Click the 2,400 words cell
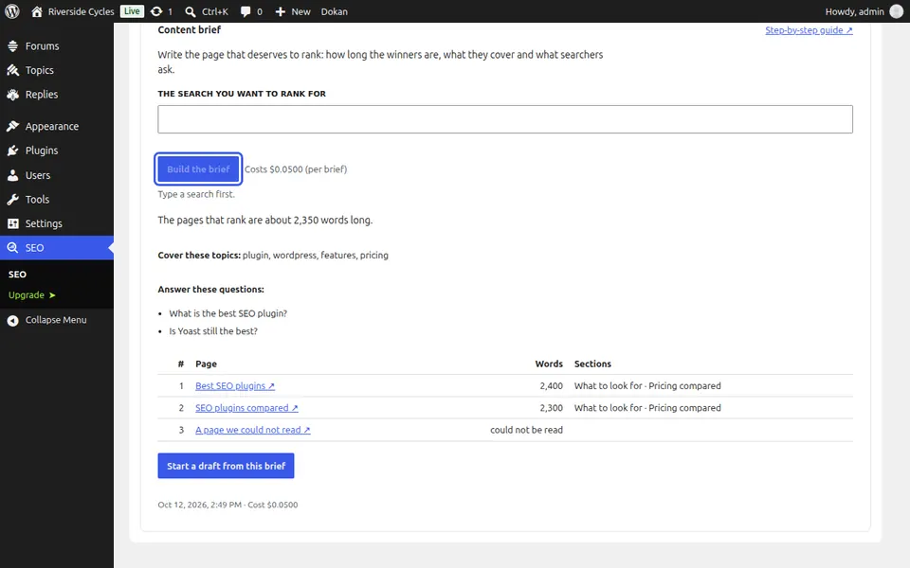Viewport: 910px width, 568px height. (x=552, y=386)
